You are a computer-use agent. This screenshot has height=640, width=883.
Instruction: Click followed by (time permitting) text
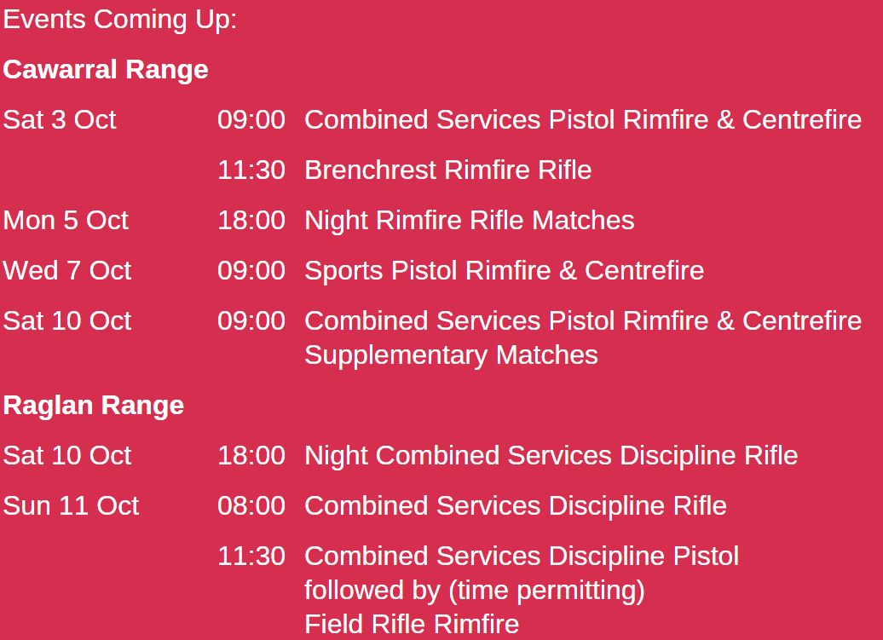[x=475, y=591]
